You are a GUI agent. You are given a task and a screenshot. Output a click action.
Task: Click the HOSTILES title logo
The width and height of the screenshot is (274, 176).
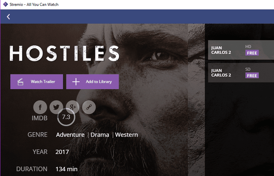pos(65,53)
